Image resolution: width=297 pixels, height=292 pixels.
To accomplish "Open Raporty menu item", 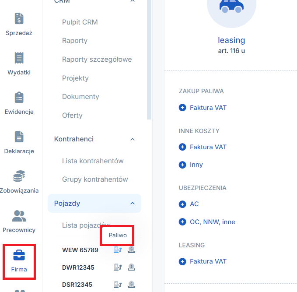I will coord(75,41).
